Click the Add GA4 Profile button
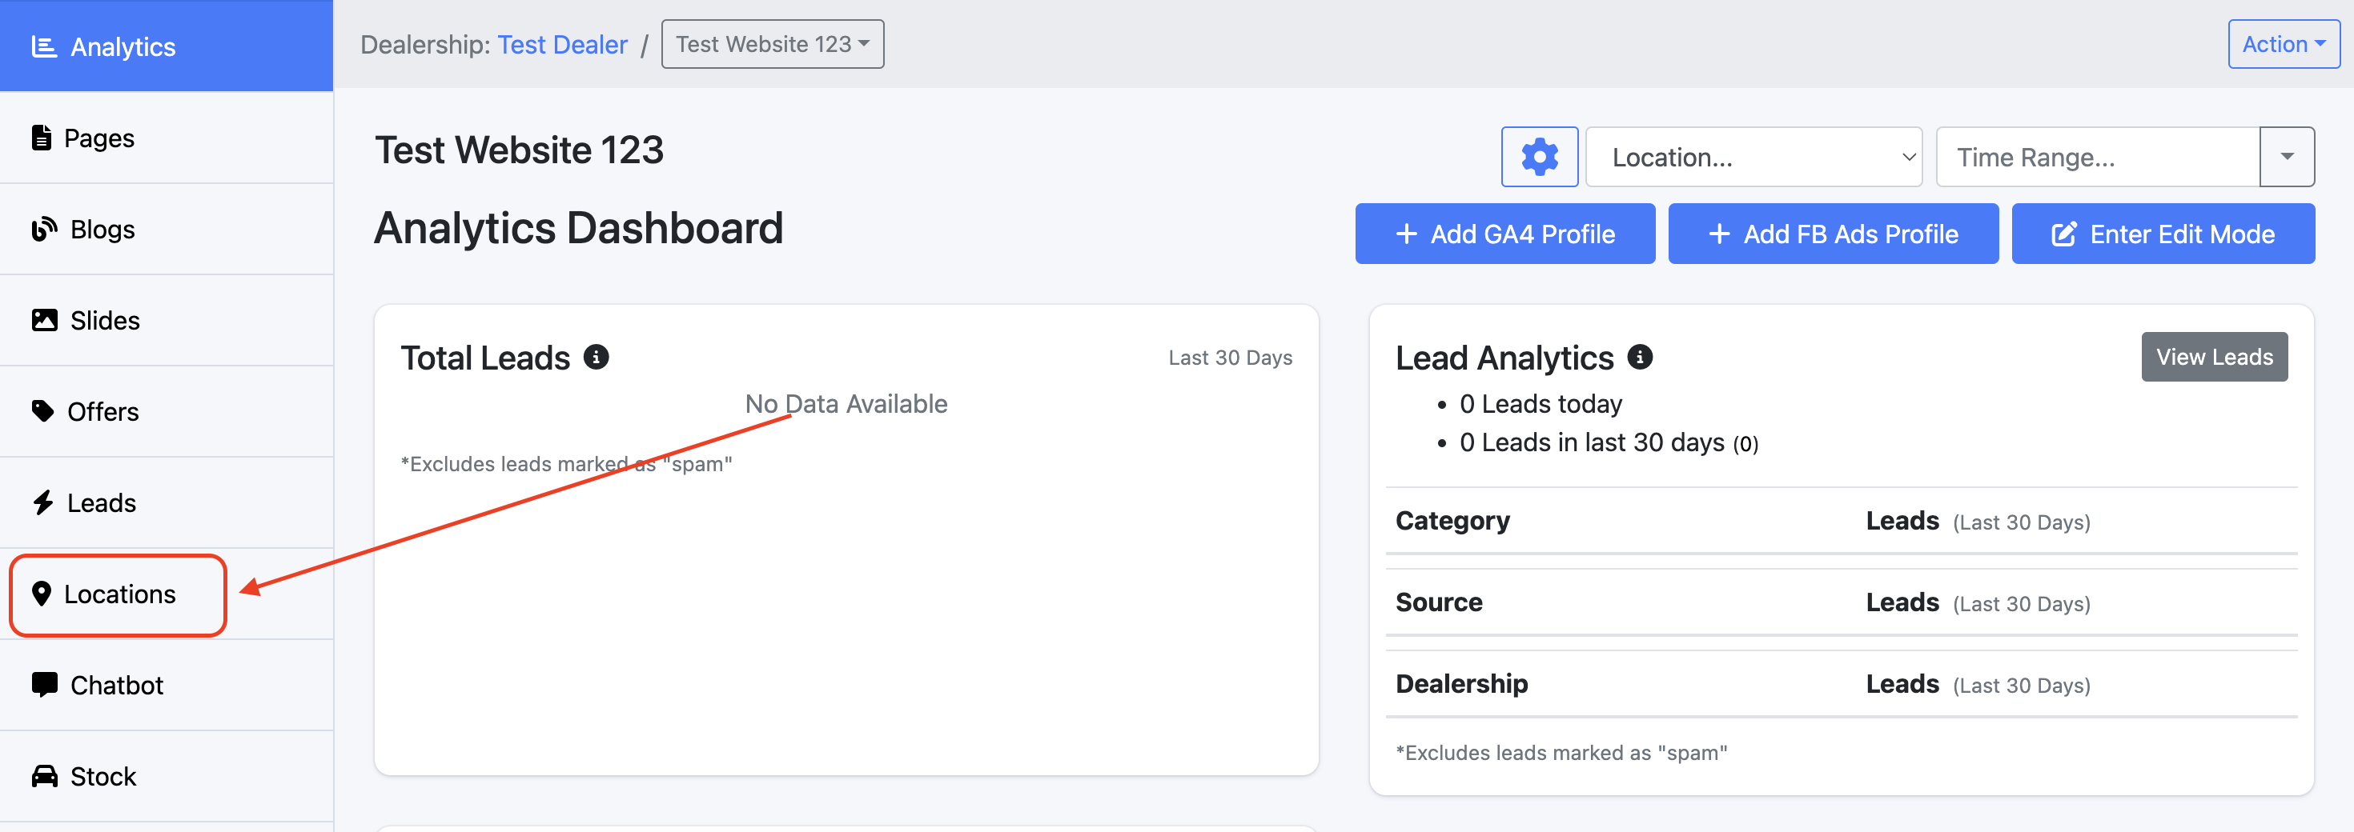2354x832 pixels. [1504, 234]
